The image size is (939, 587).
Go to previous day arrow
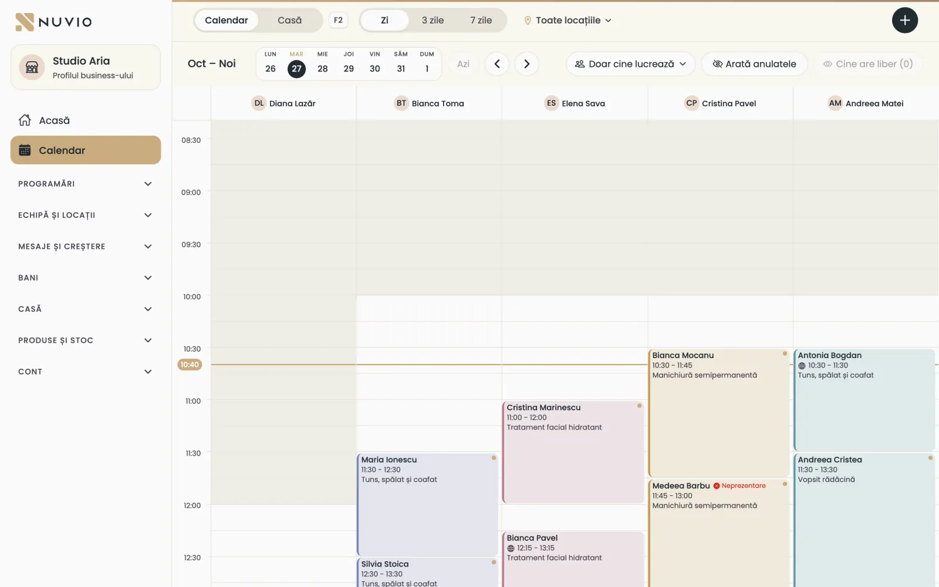[x=497, y=64]
